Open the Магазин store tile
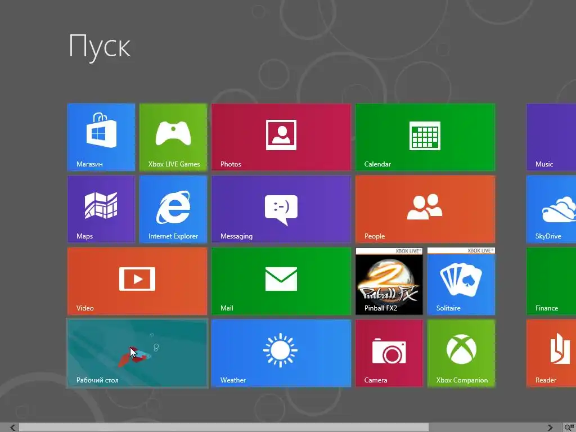Image resolution: width=576 pixels, height=432 pixels. (101, 137)
